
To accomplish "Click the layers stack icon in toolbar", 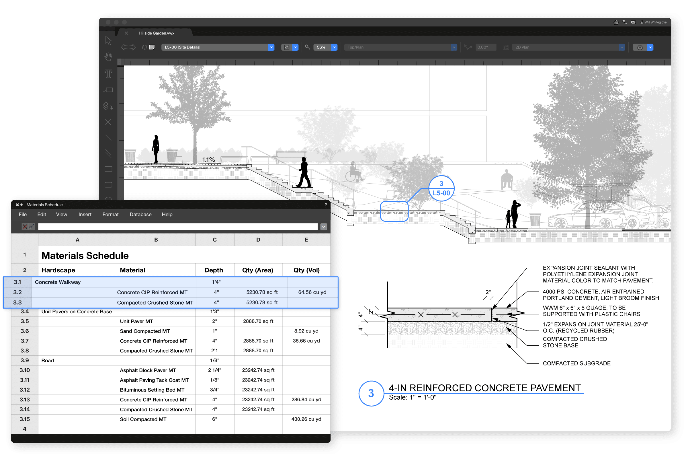I will pos(144,47).
